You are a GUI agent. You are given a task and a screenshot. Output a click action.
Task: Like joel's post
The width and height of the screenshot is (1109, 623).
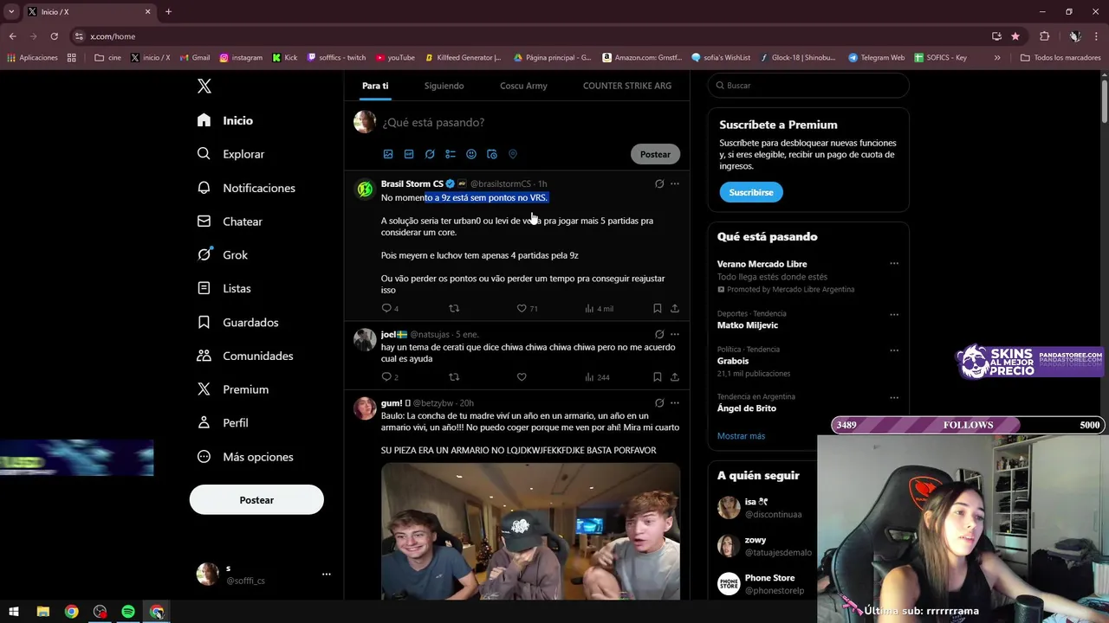[x=522, y=377]
